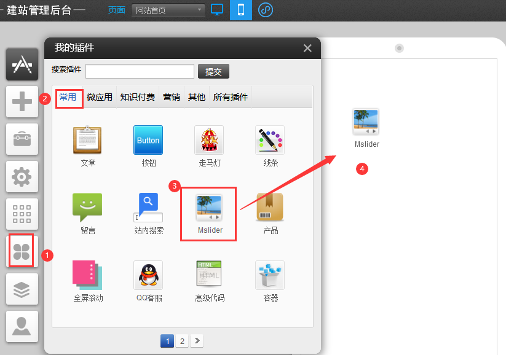Click the 提交 search submit button
The width and height of the screenshot is (506, 355).
213,71
